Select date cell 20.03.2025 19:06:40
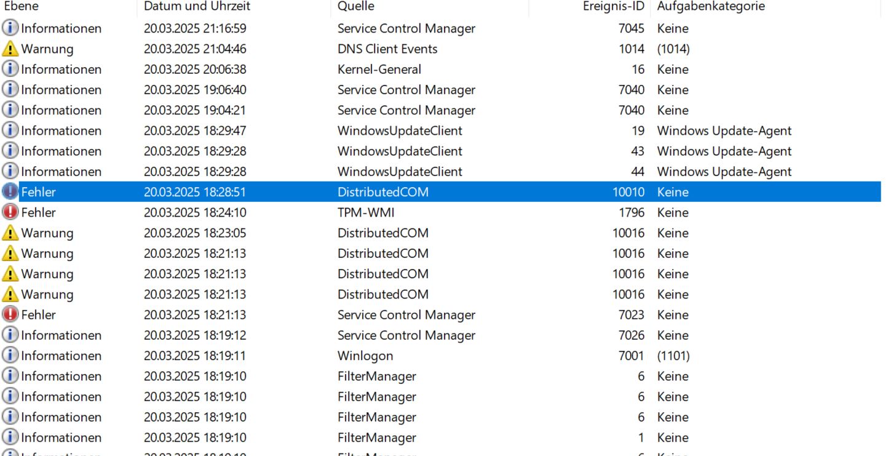Screen dimensions: 891x456 point(195,90)
